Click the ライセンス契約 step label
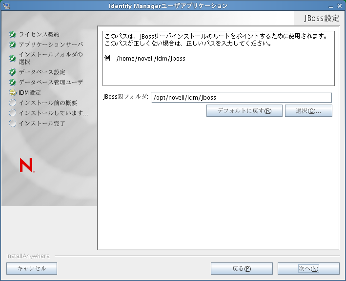Viewport: 346px width, 281px height. (x=39, y=35)
